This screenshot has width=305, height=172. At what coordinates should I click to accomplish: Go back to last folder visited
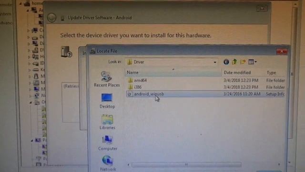pyautogui.click(x=226, y=62)
